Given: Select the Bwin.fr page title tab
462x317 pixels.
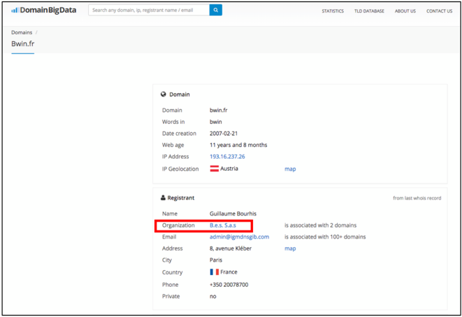Looking at the screenshot, I should point(22,44).
